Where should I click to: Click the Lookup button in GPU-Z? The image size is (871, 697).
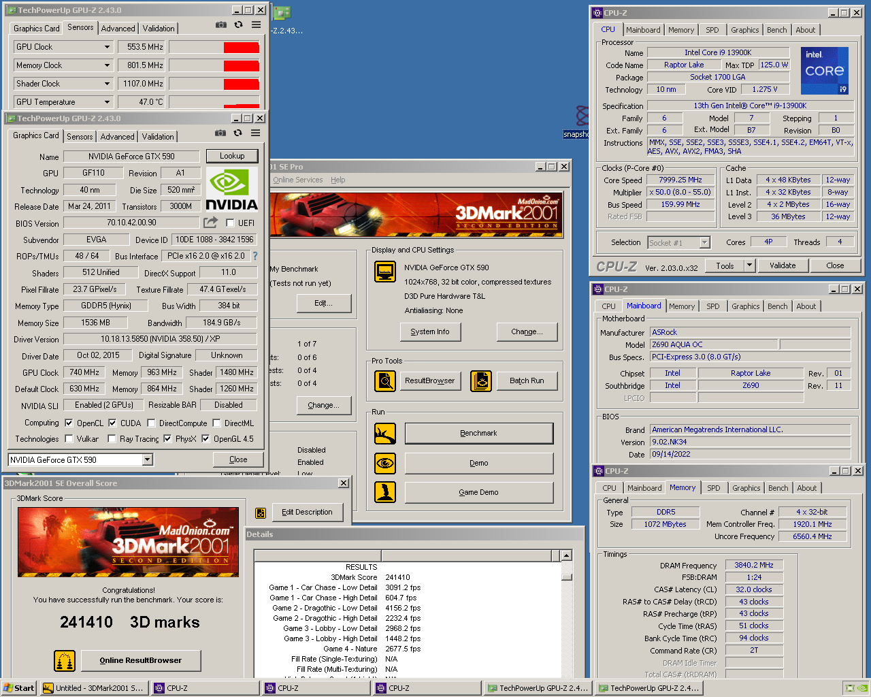click(x=232, y=156)
